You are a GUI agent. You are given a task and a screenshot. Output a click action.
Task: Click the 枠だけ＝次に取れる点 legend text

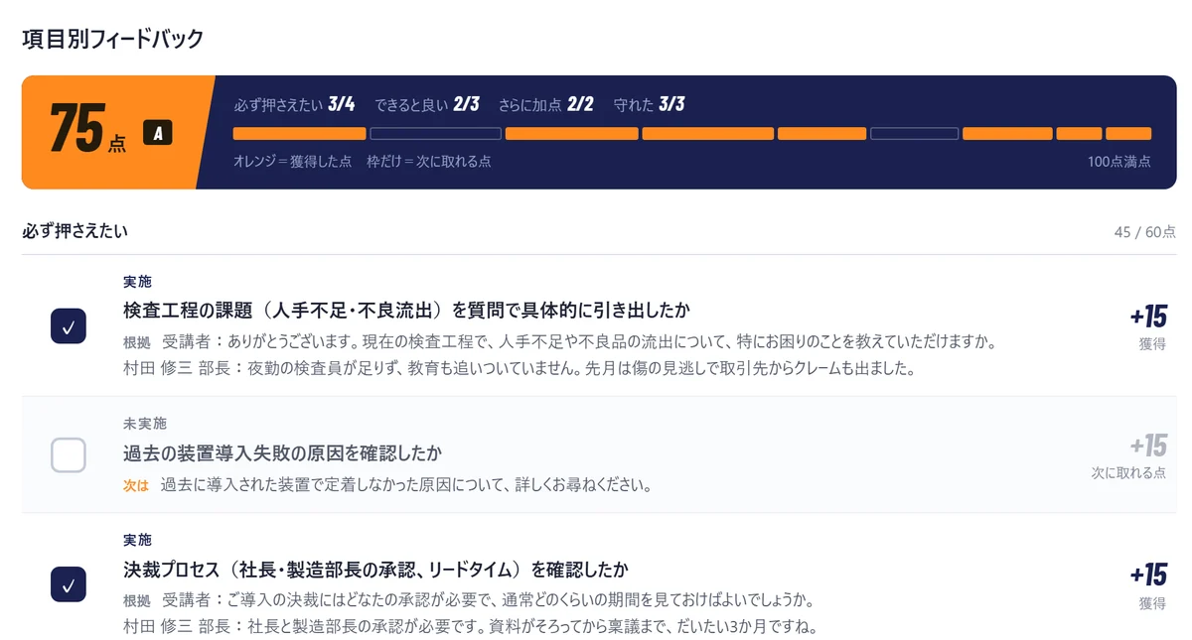click(428, 161)
